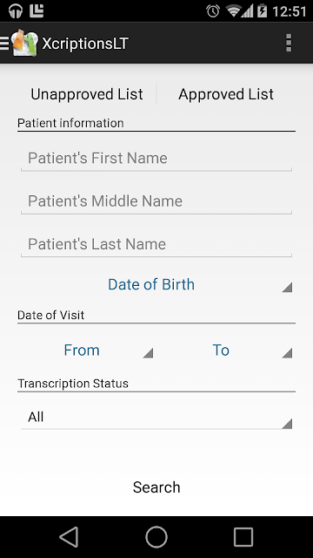313x558 pixels.
Task: Focus the Patient's First Name field
Action: tap(156, 158)
